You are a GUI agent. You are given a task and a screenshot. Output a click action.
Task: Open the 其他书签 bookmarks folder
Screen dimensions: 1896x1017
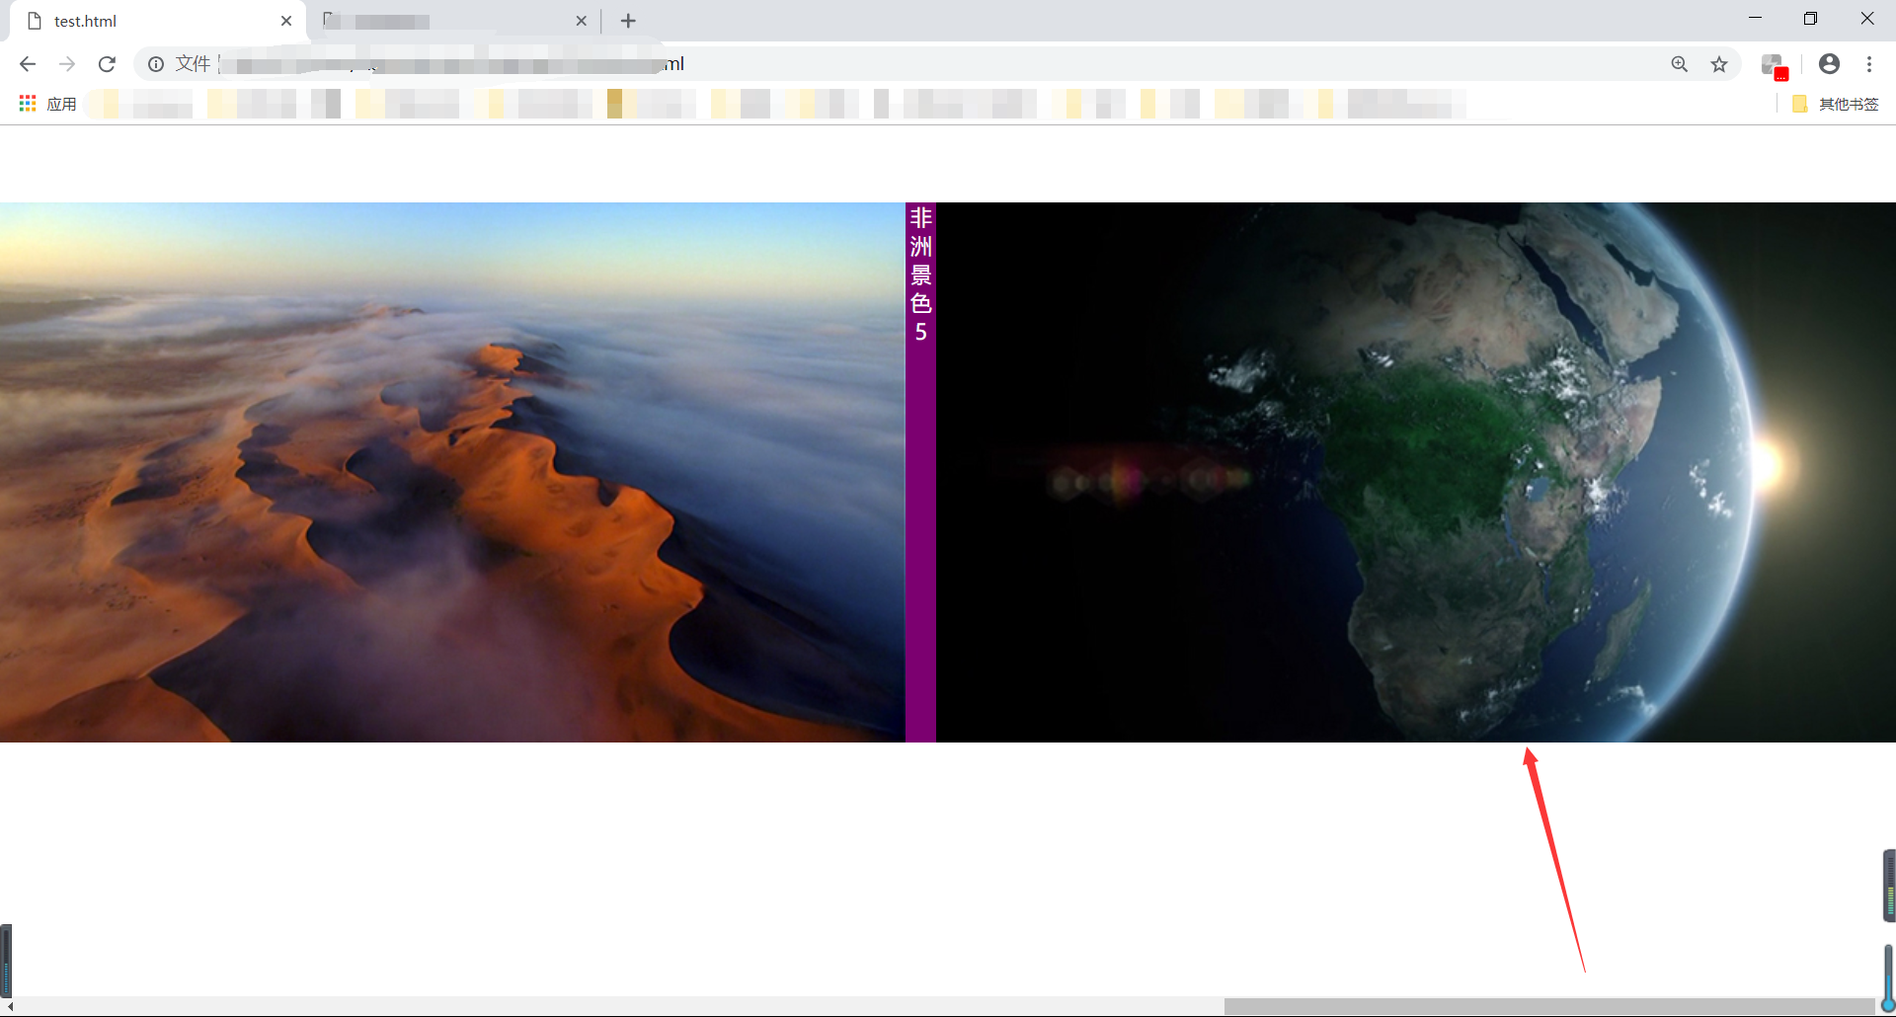[x=1836, y=104]
